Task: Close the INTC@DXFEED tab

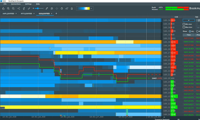Action: point(34,13)
